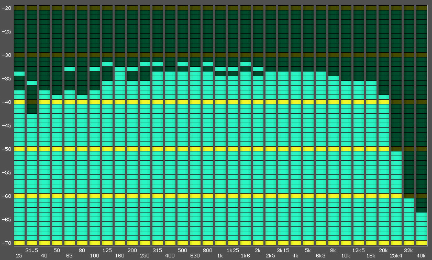The width and height of the screenshot is (432, 260).
Task: Select the 25 Hz frequency band label
Action: pyautogui.click(x=19, y=256)
